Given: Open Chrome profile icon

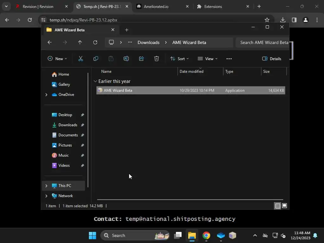Looking at the screenshot, I should point(306,20).
